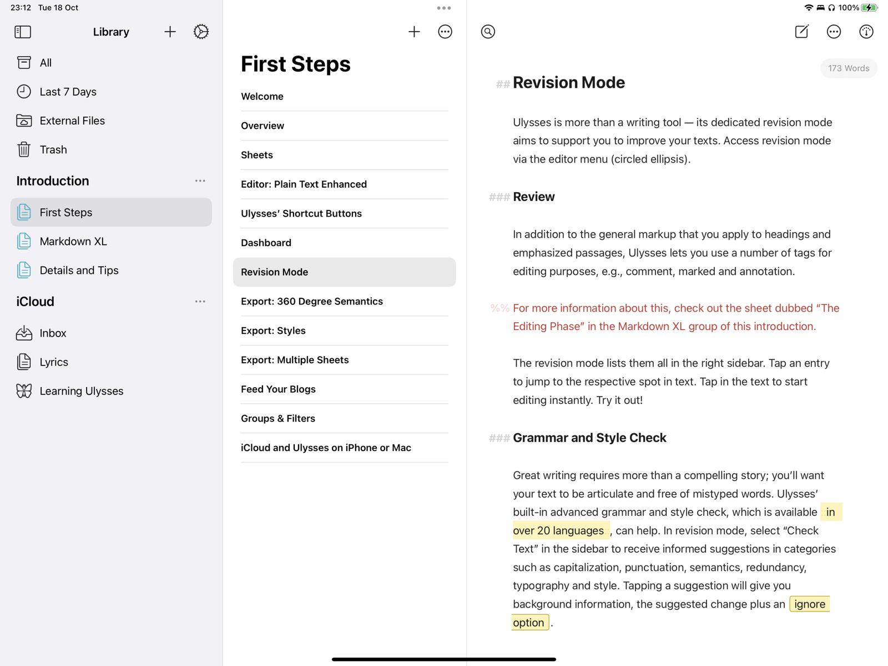This screenshot has height=666, width=888.
Task: Tap the headphones status icon
Action: [x=831, y=8]
